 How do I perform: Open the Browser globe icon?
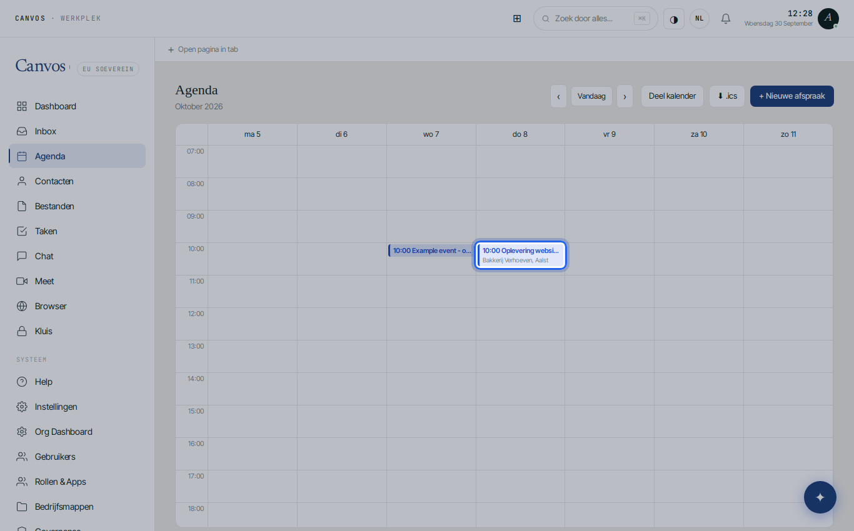[x=22, y=306]
